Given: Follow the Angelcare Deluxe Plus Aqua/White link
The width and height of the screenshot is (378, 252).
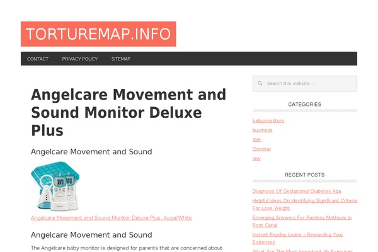Looking at the screenshot, I should click(111, 218).
